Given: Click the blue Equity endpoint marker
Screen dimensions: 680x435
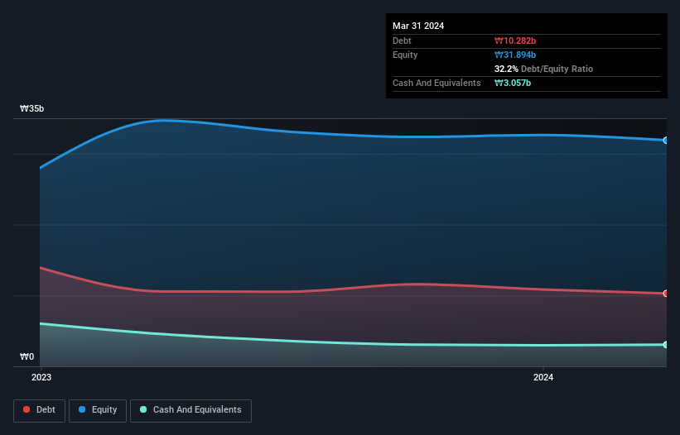Looking at the screenshot, I should pyautogui.click(x=665, y=141).
